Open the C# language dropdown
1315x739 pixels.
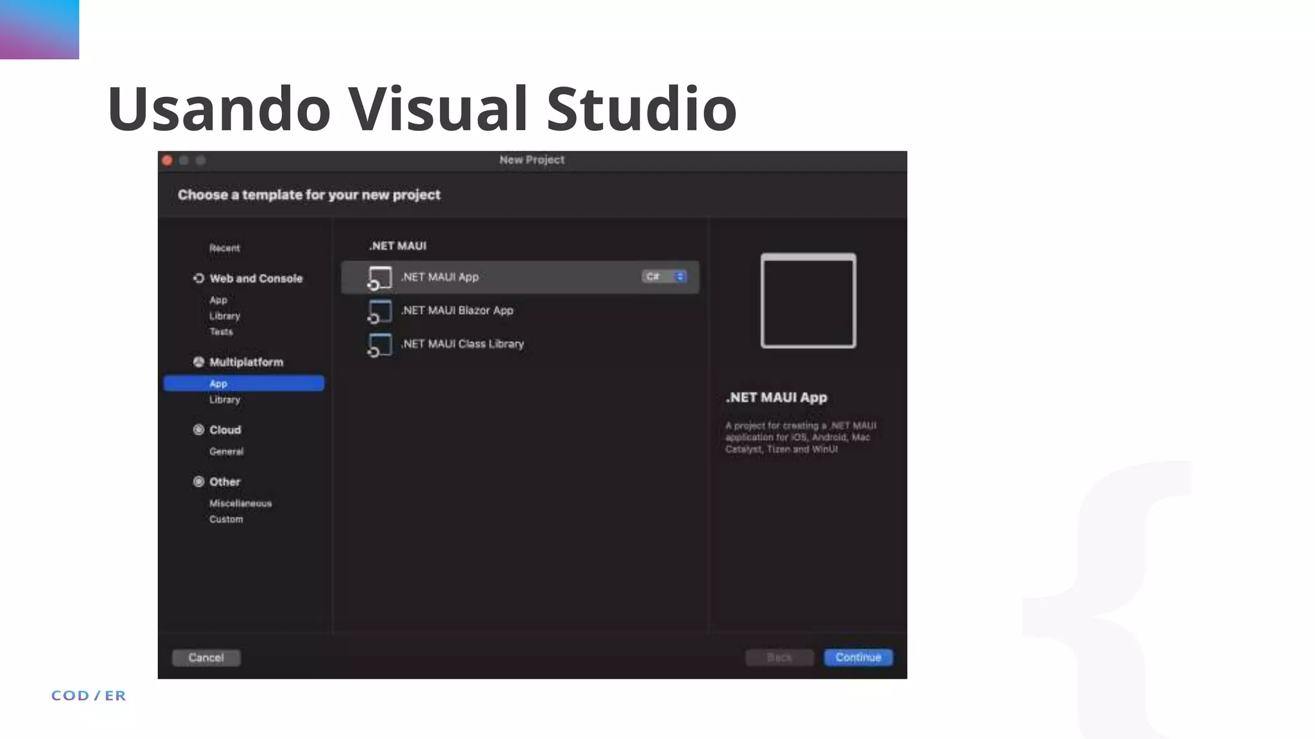665,276
